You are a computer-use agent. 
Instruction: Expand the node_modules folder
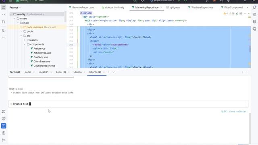(21, 27)
